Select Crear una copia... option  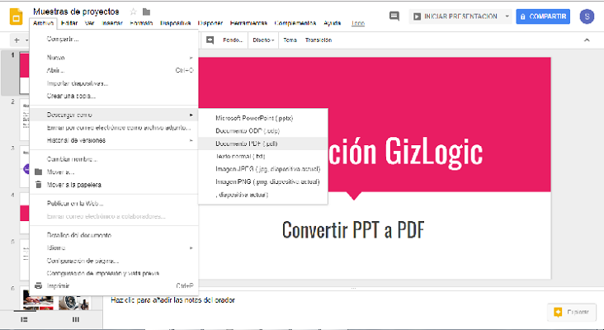pos(114,96)
